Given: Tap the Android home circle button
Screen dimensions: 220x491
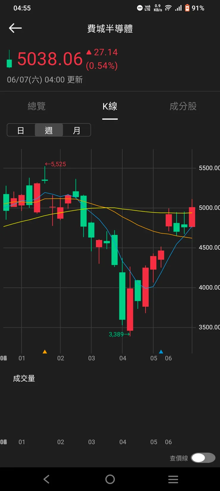Looking at the screenshot, I should [x=110, y=479].
